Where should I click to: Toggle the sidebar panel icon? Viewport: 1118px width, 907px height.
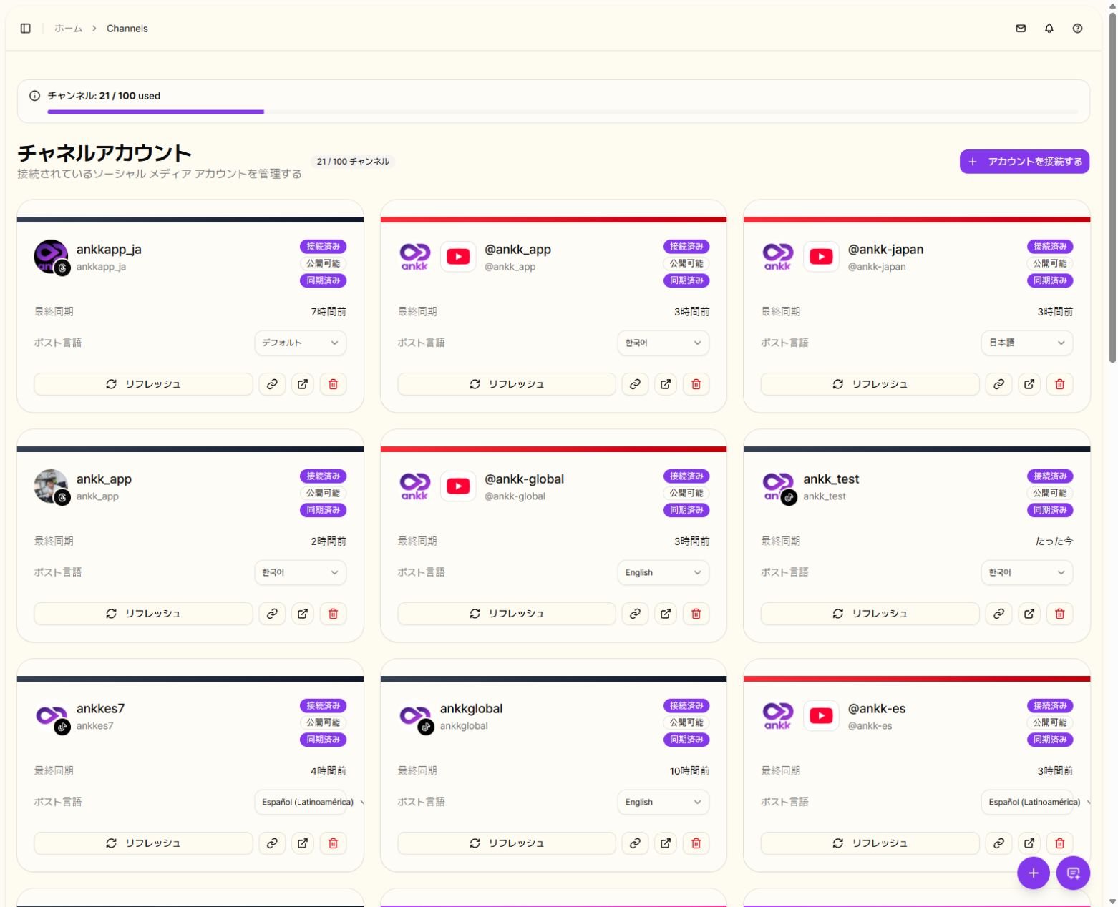point(26,29)
